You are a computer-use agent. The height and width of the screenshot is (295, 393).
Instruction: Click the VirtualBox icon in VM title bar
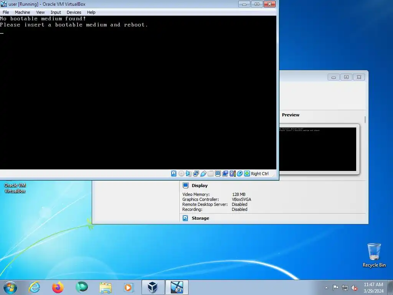coord(4,4)
